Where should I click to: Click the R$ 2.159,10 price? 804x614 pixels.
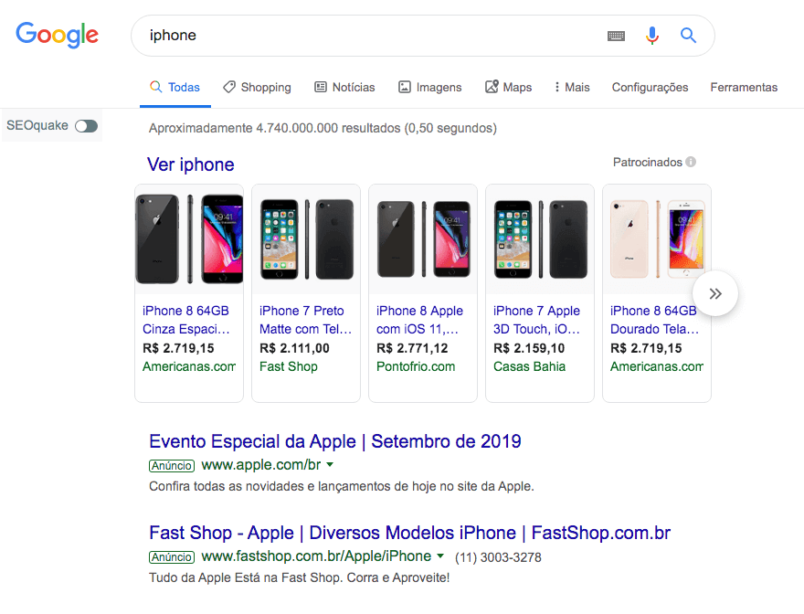coord(529,348)
